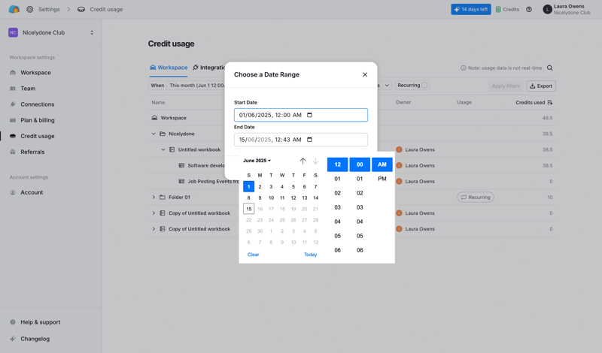
Task: Click the app logo in the top-left corner
Action: pos(14,9)
